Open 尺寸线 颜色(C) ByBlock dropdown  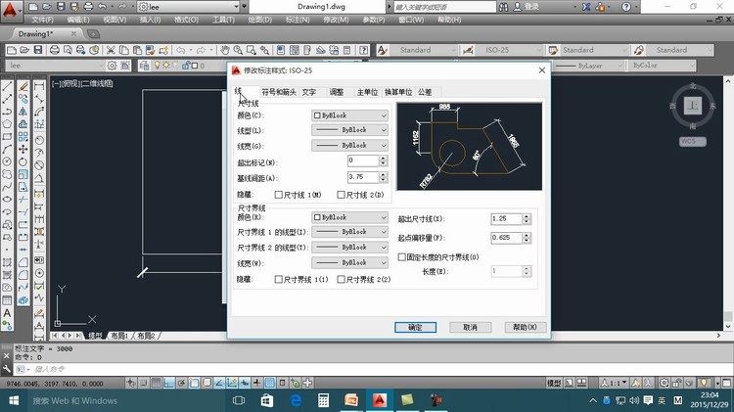(x=349, y=115)
